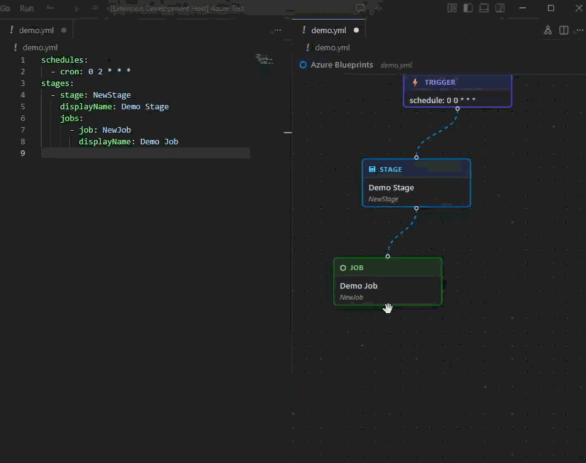The image size is (586, 463).
Task: Select the STAGE node header
Action: point(416,169)
